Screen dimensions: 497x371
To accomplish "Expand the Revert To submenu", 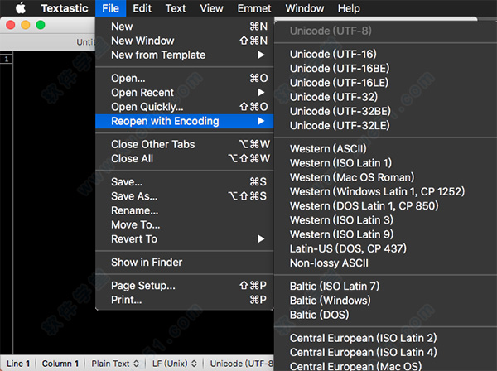I will click(134, 238).
